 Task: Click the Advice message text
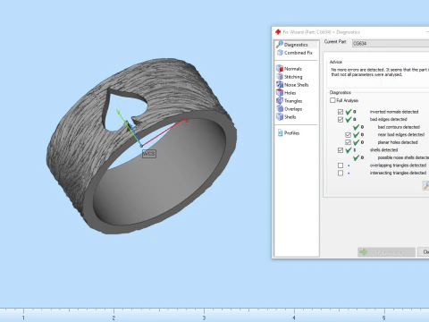[x=380, y=72]
